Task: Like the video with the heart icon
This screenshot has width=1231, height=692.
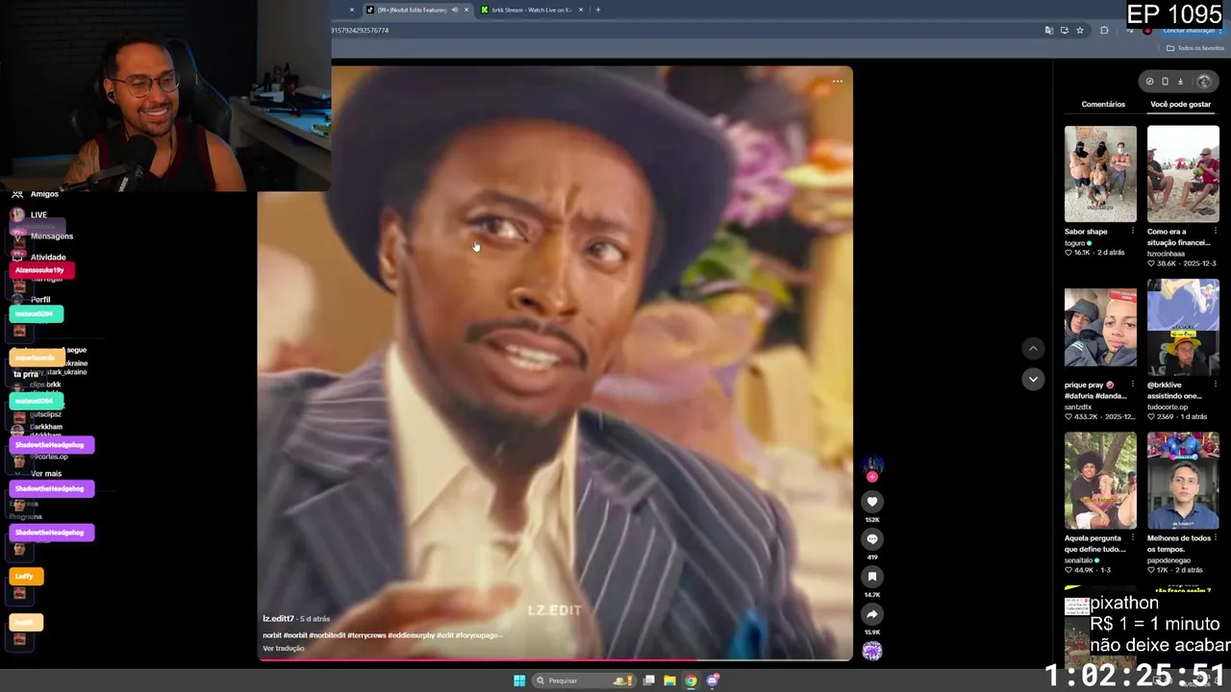Action: click(872, 502)
